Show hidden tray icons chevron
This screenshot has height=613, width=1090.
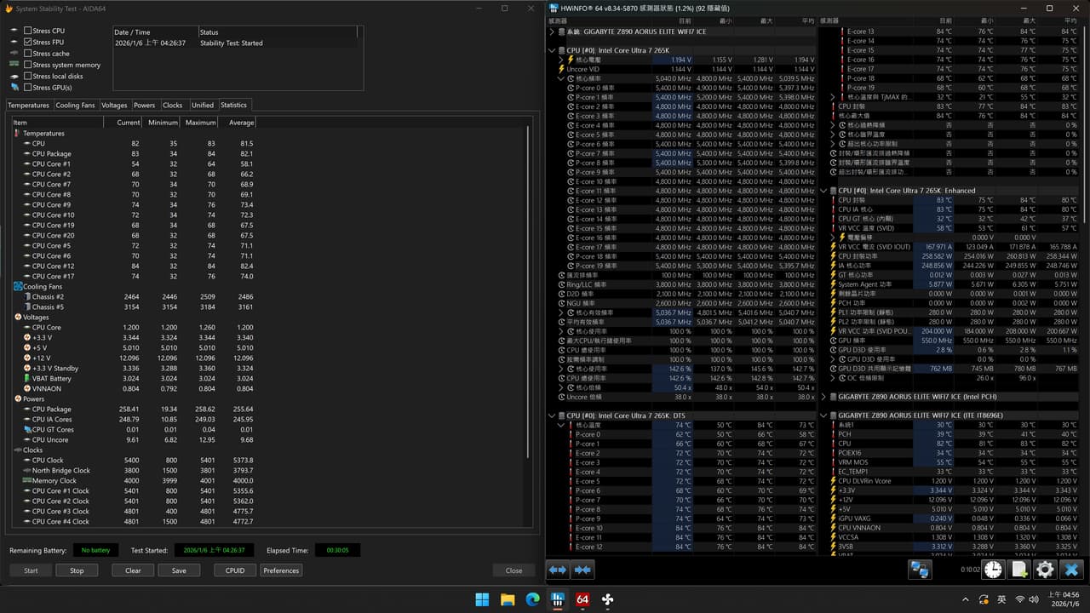(x=964, y=599)
